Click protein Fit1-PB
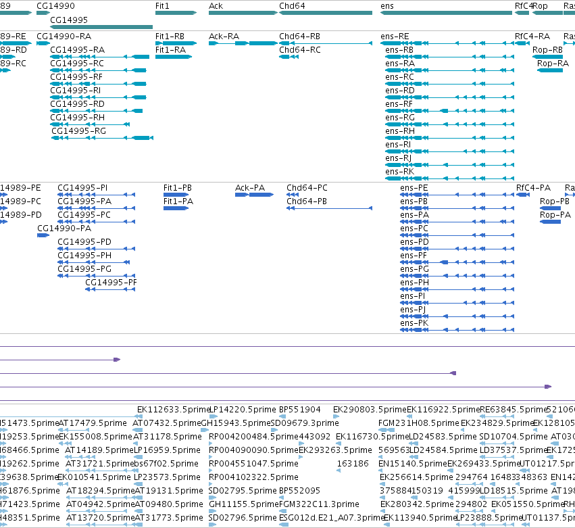The height and width of the screenshot is (528, 575). click(178, 188)
